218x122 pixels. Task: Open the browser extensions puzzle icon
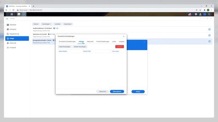[x=204, y=10]
